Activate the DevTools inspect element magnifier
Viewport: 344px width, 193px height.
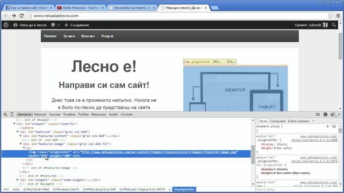[5, 114]
